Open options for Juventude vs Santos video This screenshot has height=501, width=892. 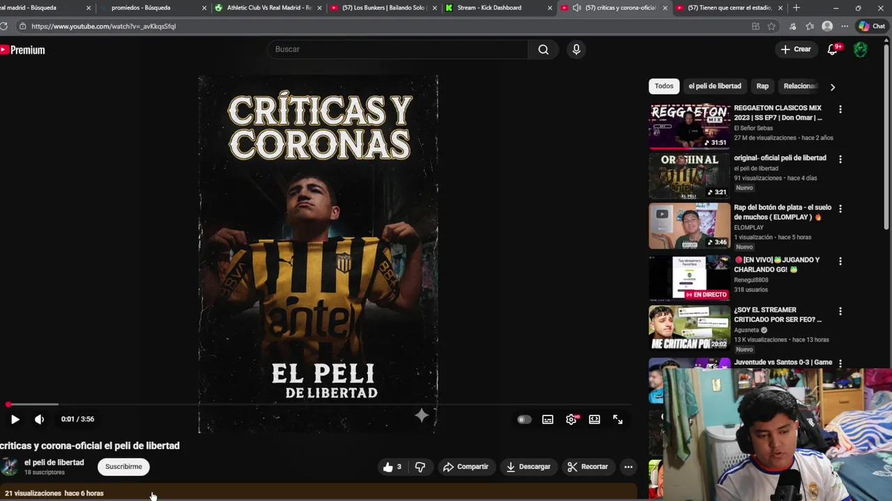click(840, 363)
